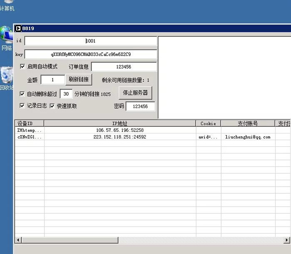
Task: Click the key text field
Action: click(91, 54)
